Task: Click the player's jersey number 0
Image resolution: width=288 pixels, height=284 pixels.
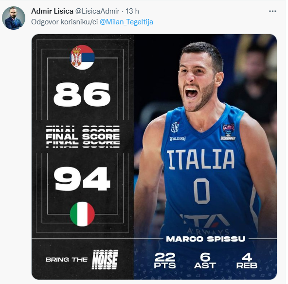Action: tap(202, 191)
